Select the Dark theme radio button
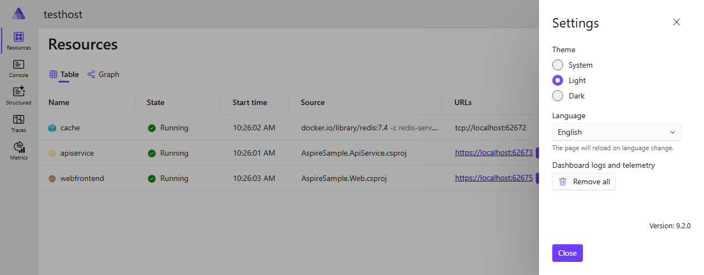The image size is (704, 275). 558,96
